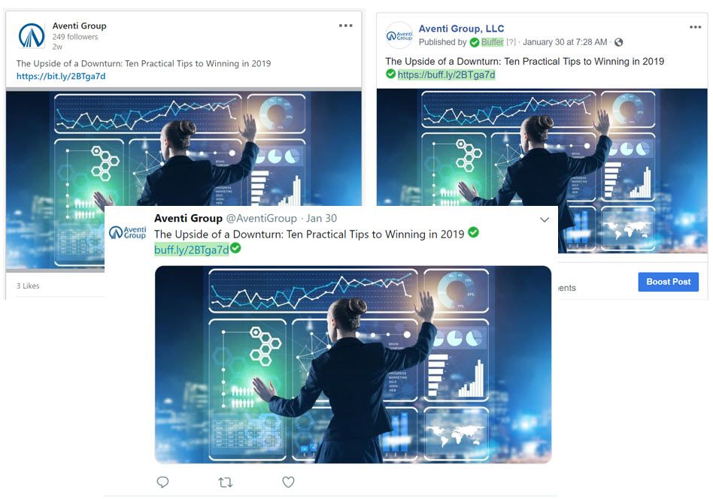
Task: Click the Boost Post button
Action: [668, 282]
